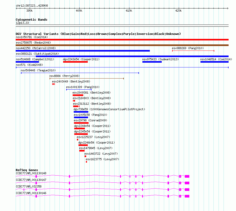The height and width of the screenshot is (211, 236).
Task: Select the dgv2246n54 (Cooper2011) red bar
Action: [x=83, y=145]
